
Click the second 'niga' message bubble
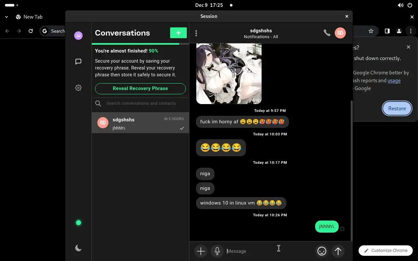pyautogui.click(x=205, y=188)
